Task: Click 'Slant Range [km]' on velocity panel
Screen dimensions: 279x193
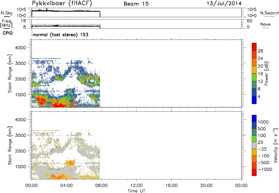Action: [x=10, y=146]
